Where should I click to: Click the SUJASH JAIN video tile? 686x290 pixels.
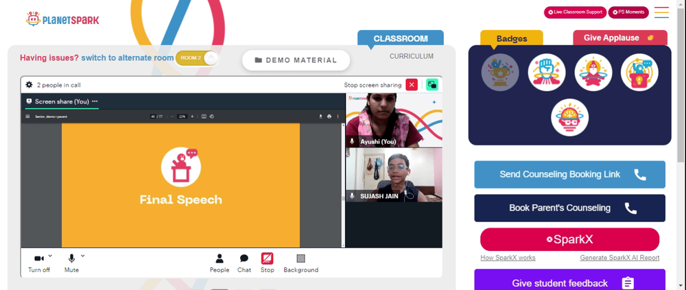click(x=394, y=175)
